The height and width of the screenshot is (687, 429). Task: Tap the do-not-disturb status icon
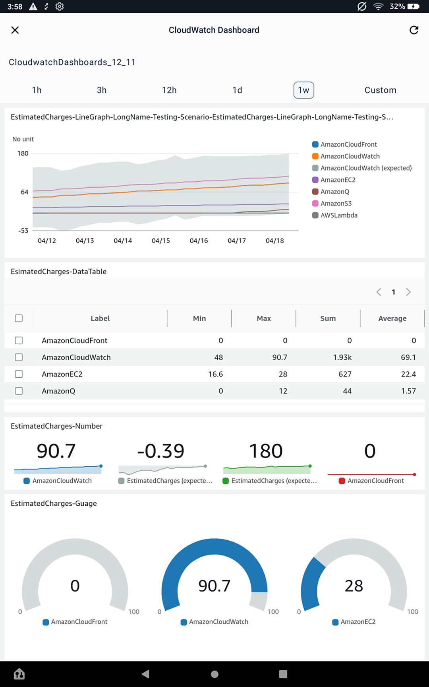tap(362, 6)
